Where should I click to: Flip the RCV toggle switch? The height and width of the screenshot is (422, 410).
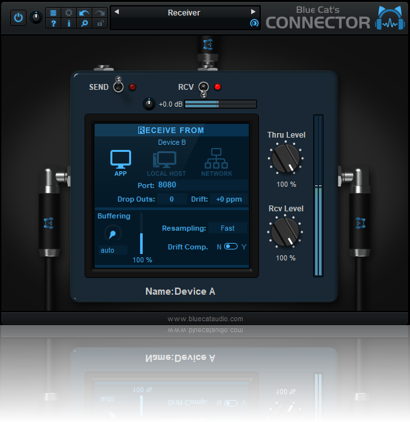tap(203, 90)
